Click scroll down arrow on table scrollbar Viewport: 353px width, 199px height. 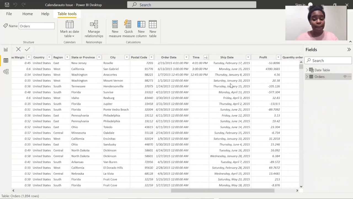(x=301, y=187)
